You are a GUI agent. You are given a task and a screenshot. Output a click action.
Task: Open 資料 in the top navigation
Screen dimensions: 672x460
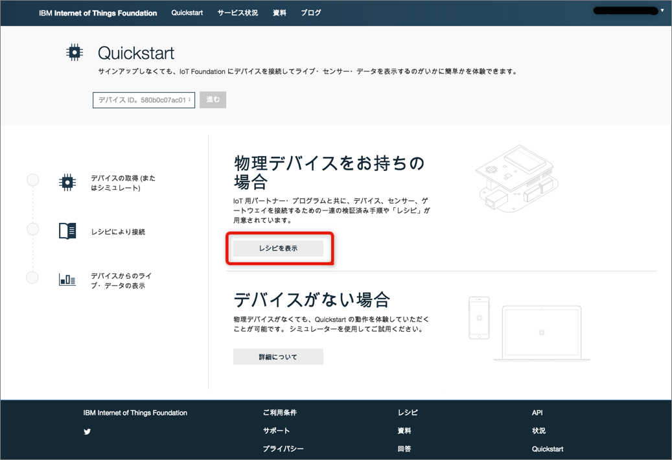tap(279, 13)
